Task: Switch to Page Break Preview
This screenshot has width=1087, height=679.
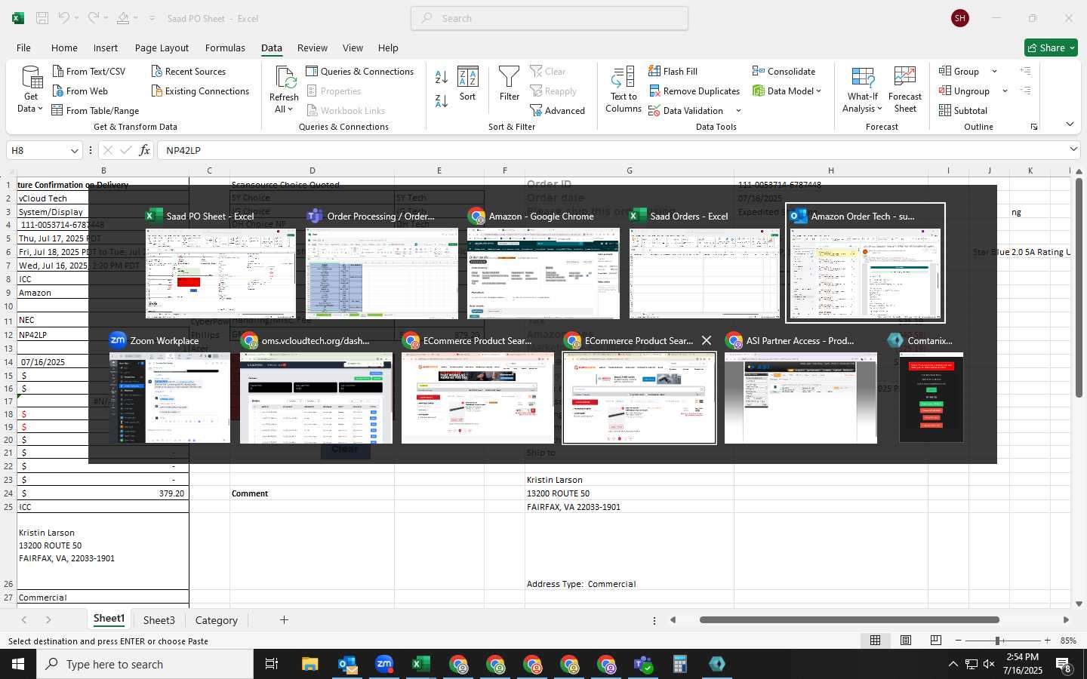Action: (x=936, y=641)
